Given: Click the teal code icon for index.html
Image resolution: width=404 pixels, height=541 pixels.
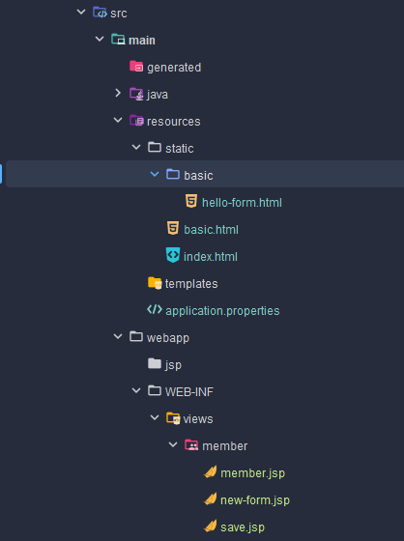Looking at the screenshot, I should click(x=173, y=255).
